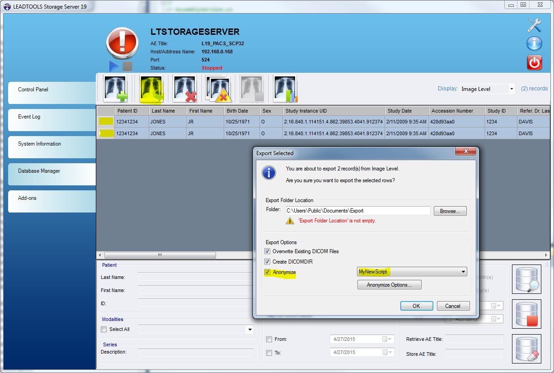Screen dimensions: 554x373
Task: Click the highlighted Export image toolbar icon
Action: (x=151, y=89)
